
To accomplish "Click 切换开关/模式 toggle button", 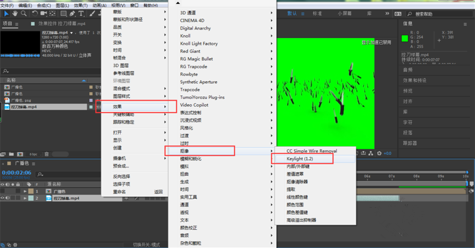I will [x=146, y=245].
